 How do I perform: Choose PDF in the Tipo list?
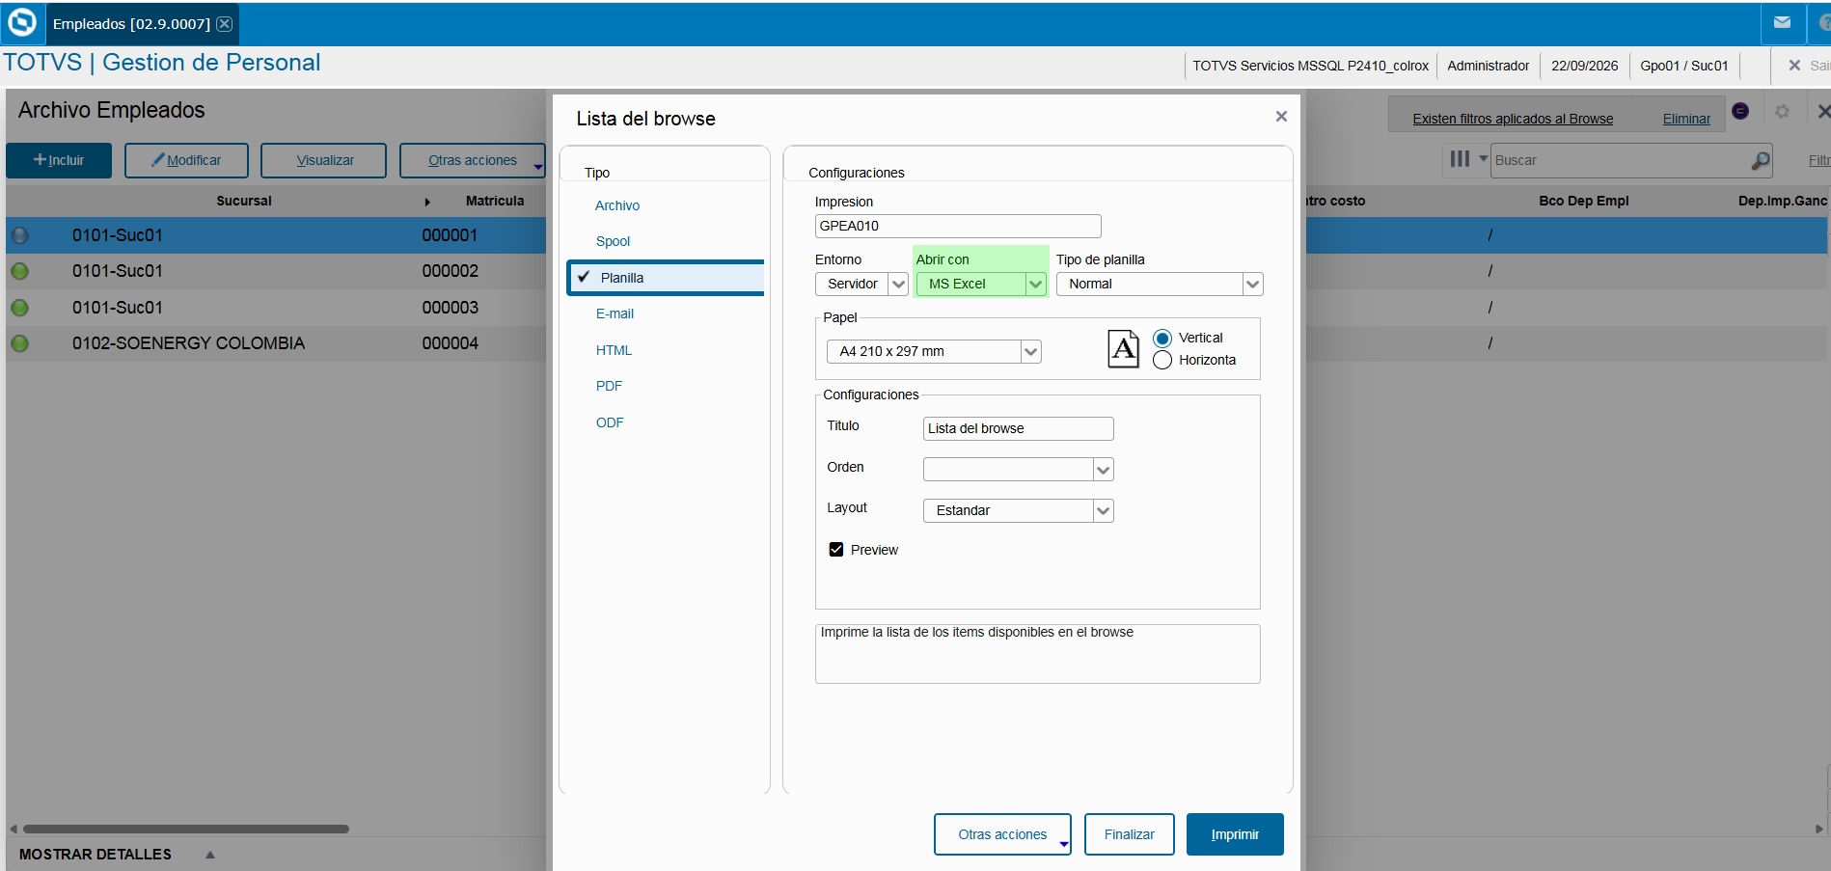point(609,386)
